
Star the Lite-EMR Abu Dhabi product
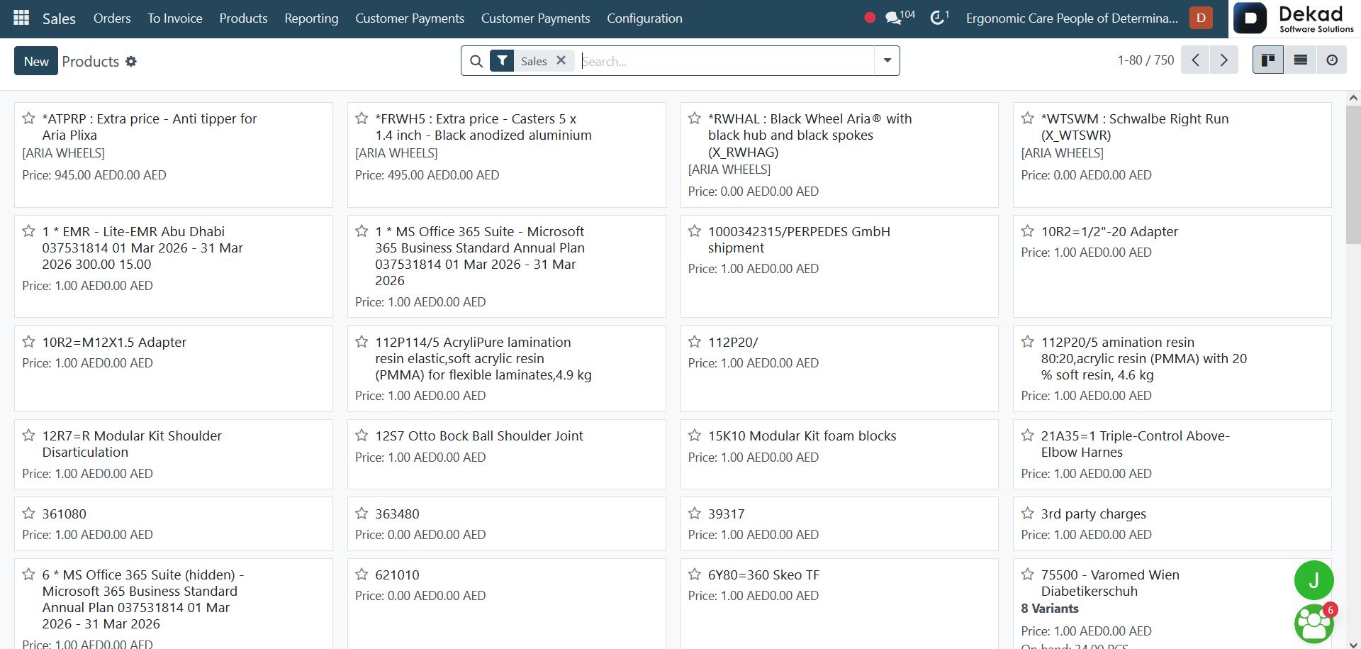tap(29, 231)
